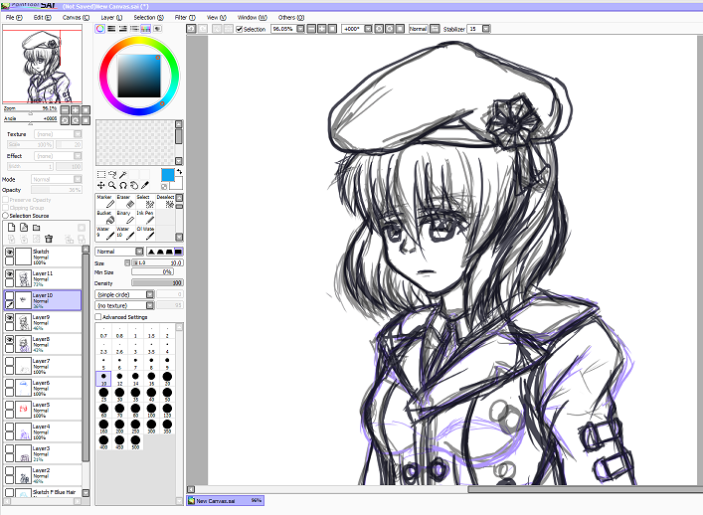Select the Zoom magnifier tool
This screenshot has width=703, height=515.
[112, 185]
